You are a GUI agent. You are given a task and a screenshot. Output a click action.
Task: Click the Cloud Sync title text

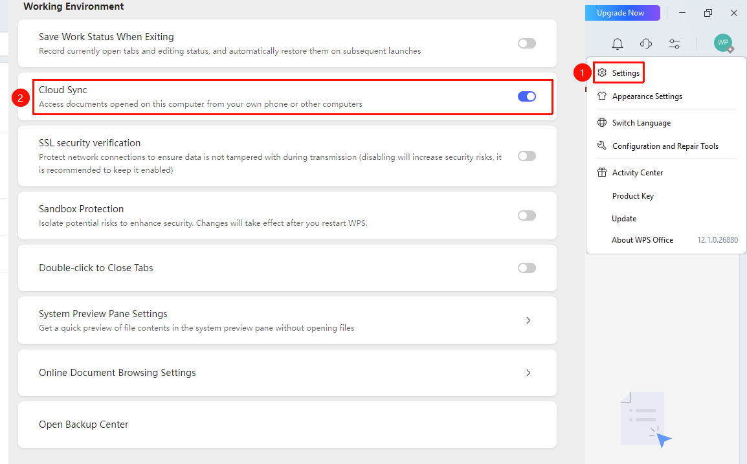point(63,89)
